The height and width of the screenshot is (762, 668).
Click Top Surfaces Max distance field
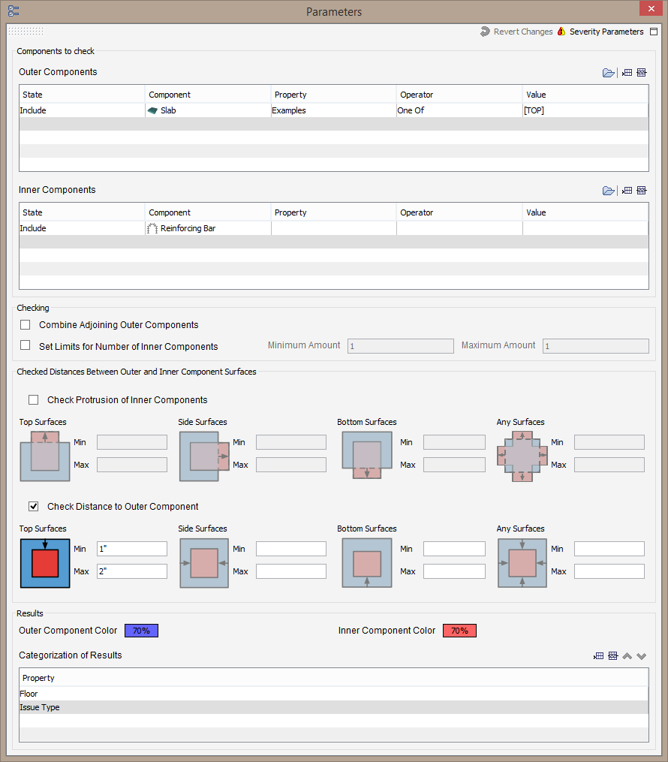(132, 571)
